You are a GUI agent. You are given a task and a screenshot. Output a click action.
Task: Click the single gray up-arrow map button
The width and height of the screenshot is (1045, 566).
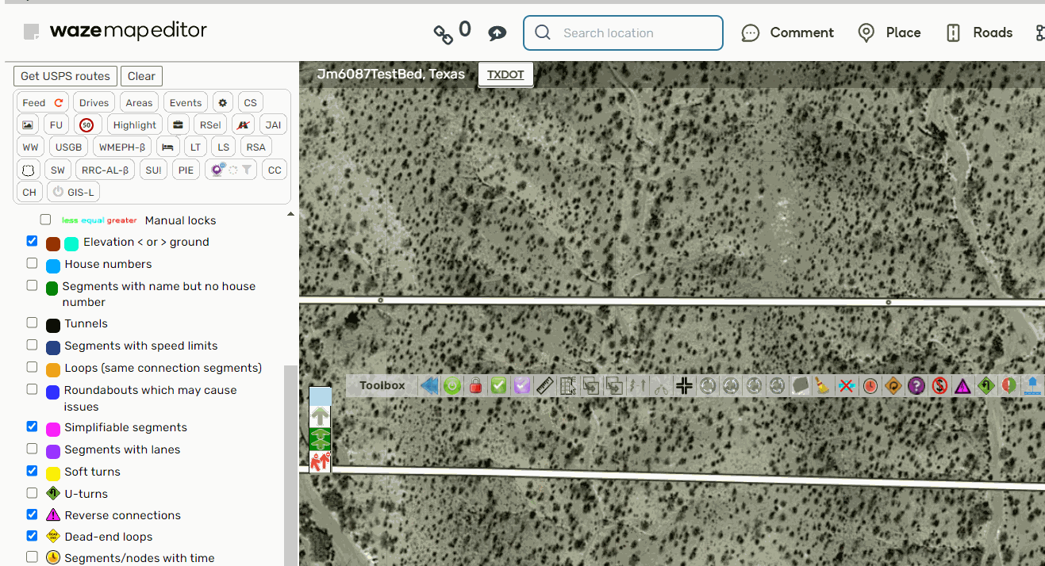tap(321, 417)
